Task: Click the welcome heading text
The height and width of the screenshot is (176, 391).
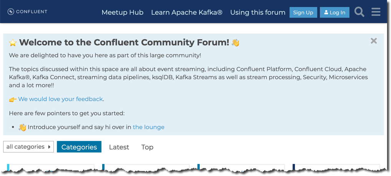Action: pyautogui.click(x=124, y=42)
